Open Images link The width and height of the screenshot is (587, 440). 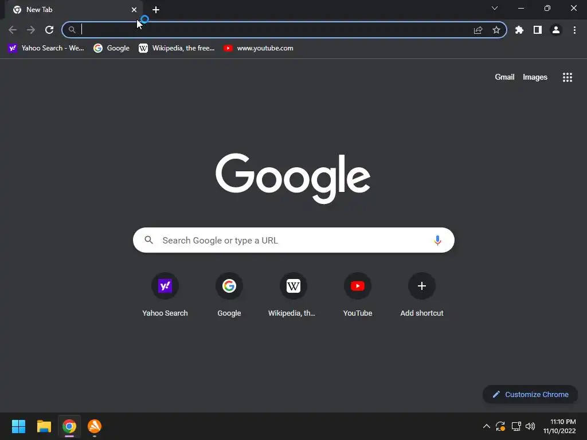click(x=535, y=77)
